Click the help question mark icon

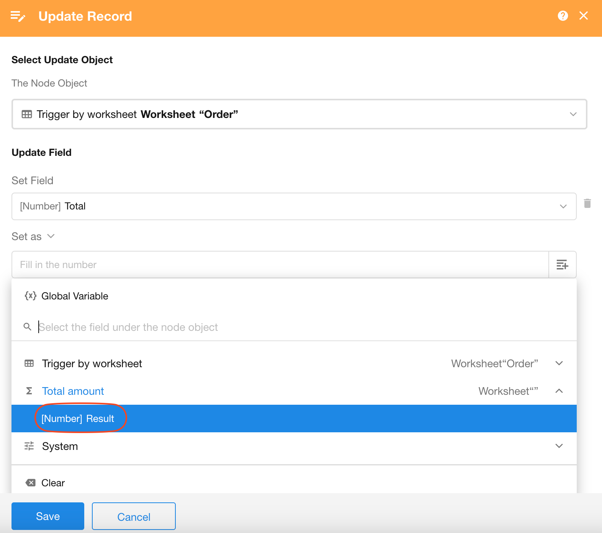pyautogui.click(x=563, y=16)
